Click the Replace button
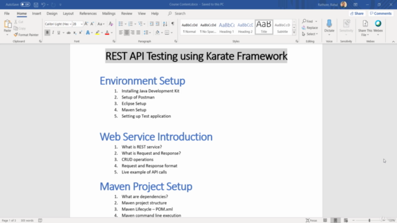 coord(310,27)
